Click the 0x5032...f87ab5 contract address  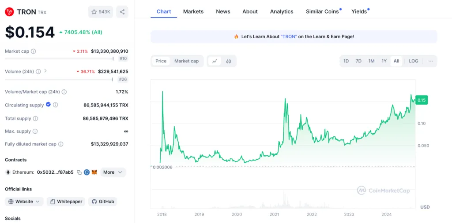pos(55,172)
